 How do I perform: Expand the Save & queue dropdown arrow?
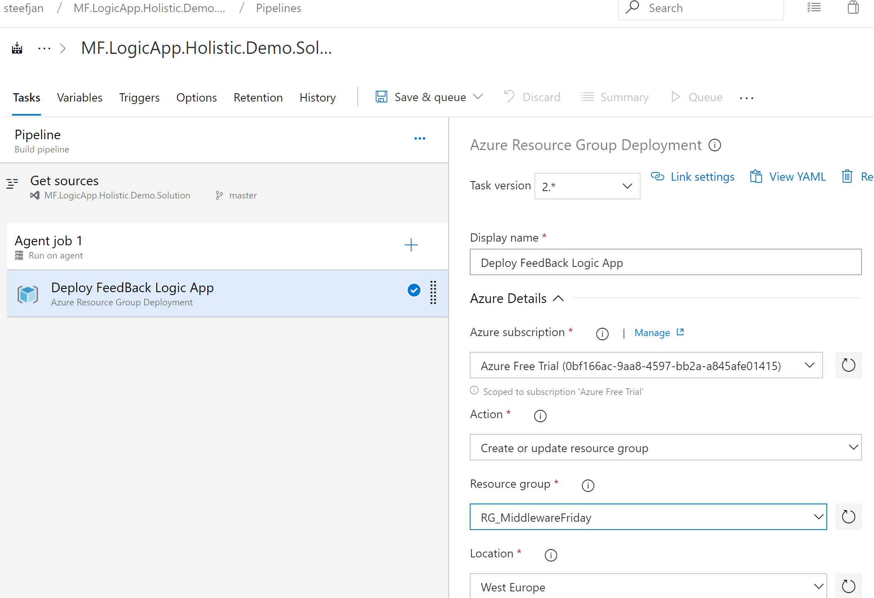478,97
